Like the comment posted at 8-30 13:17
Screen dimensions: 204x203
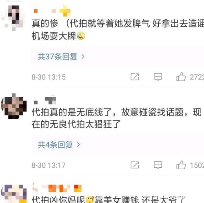click(181, 165)
